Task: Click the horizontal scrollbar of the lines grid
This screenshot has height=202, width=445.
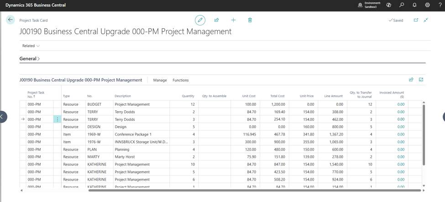Action: point(255,190)
